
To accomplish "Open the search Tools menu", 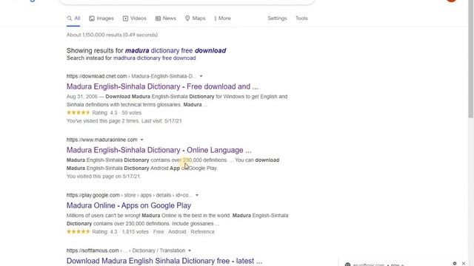I will coord(301,18).
